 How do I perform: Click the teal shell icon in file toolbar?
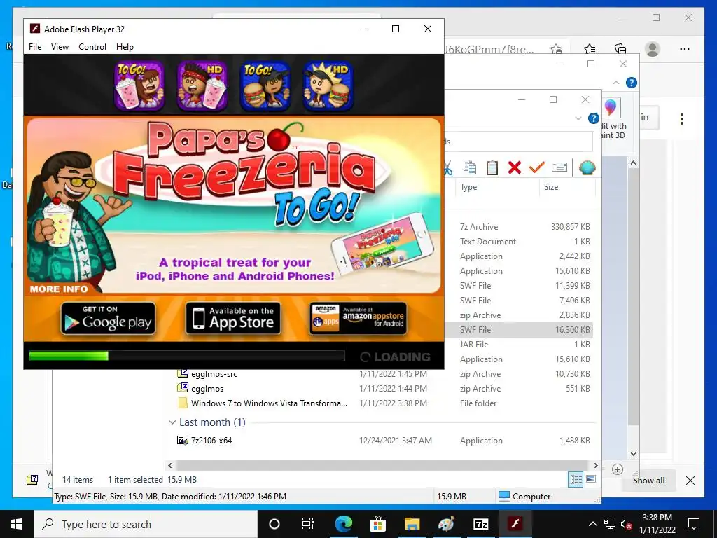point(587,168)
